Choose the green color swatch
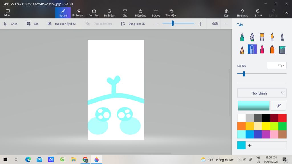This screenshot has width=292, height=164. (282, 126)
